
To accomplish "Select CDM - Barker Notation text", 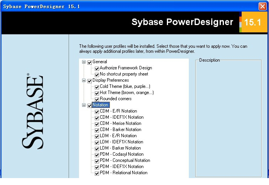I will 121,130.
